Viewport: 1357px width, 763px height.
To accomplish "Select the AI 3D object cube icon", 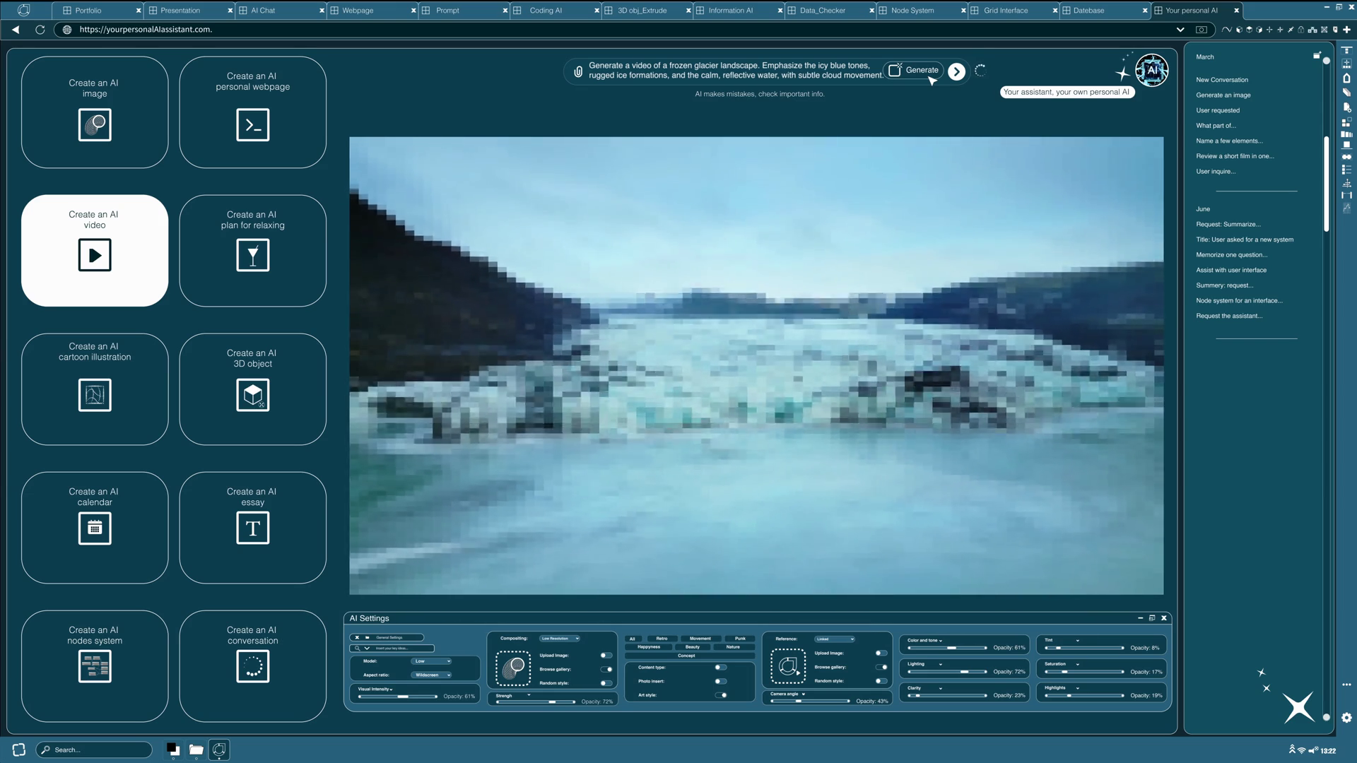I will click(x=252, y=395).
